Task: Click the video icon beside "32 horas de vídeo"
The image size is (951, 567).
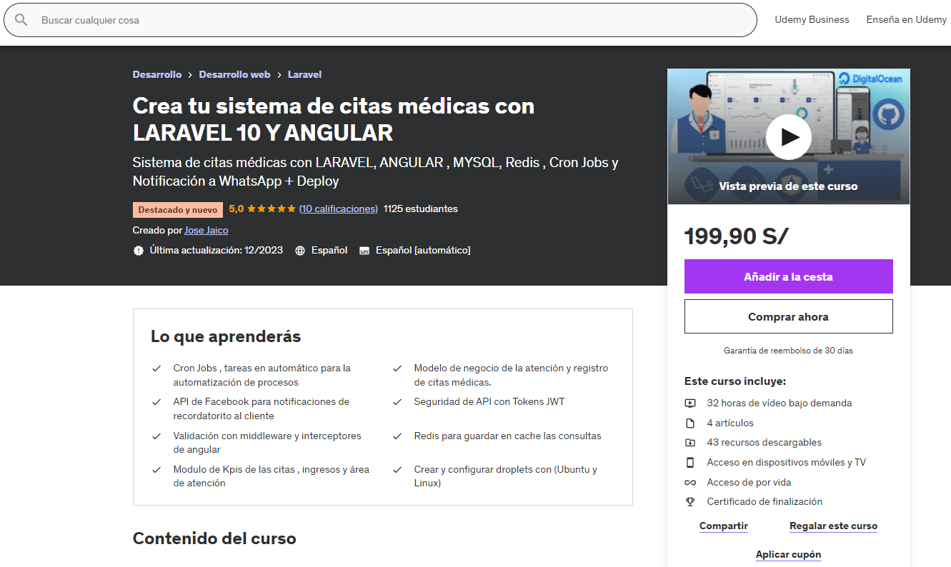Action: pos(690,403)
